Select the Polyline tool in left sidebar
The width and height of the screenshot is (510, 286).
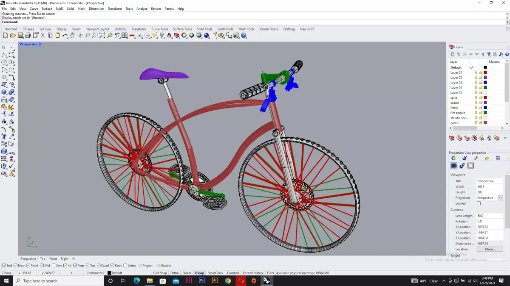tap(4, 55)
